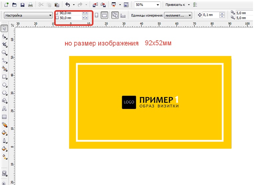
Task: Cut the selection with scissors icon
Action: click(41, 5)
